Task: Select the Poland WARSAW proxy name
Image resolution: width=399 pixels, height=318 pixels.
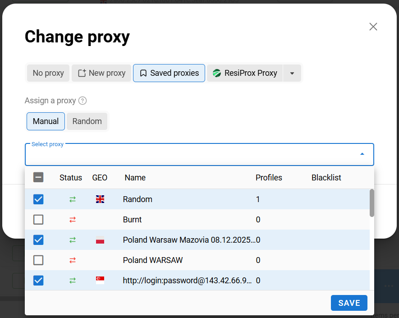Action: pos(153,260)
